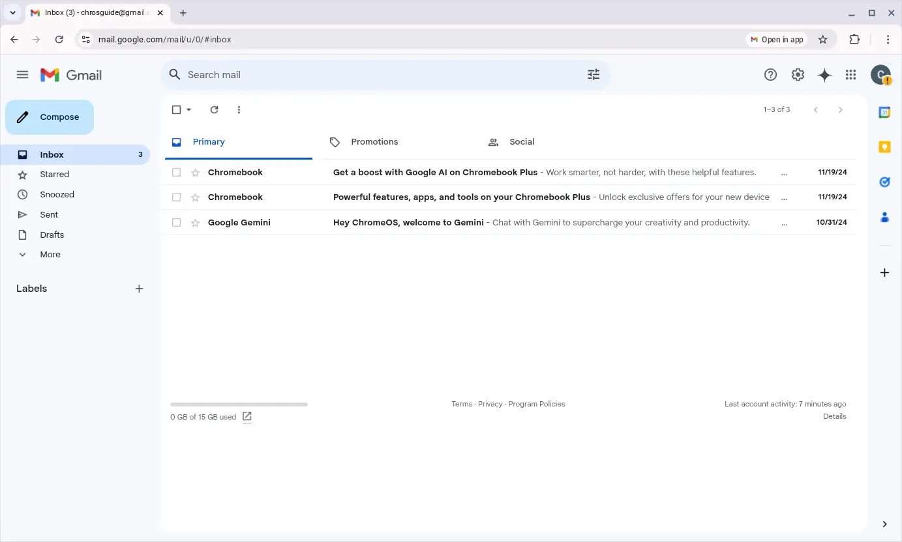The width and height of the screenshot is (902, 542).
Task: Hide side panel with bottom-right chevron
Action: pos(884,524)
